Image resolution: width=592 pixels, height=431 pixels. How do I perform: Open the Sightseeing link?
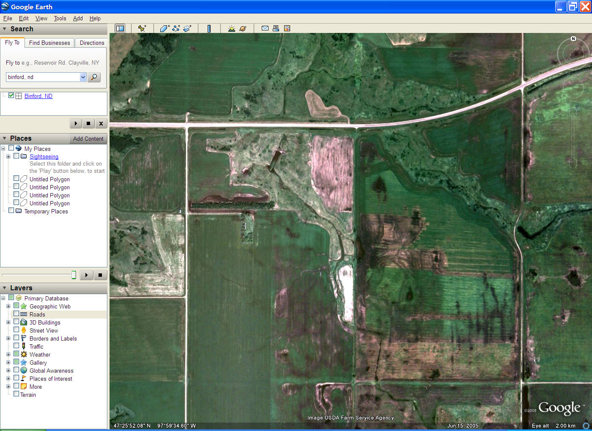(x=44, y=156)
